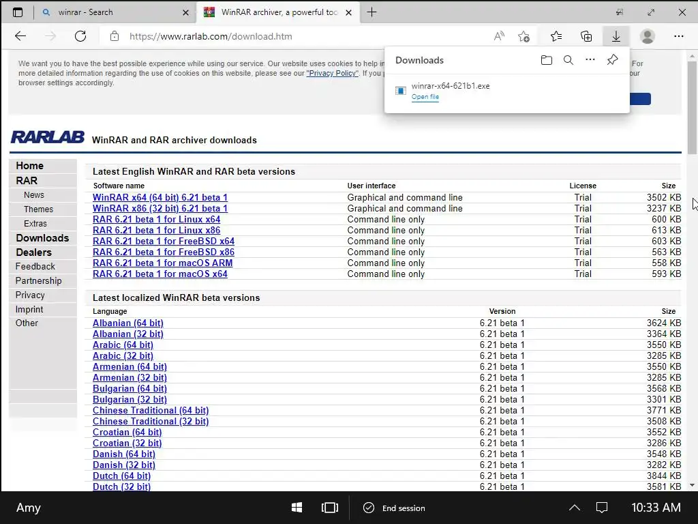Image resolution: width=698 pixels, height=524 pixels.
Task: Open the tab actions menu icon
Action: click(17, 12)
